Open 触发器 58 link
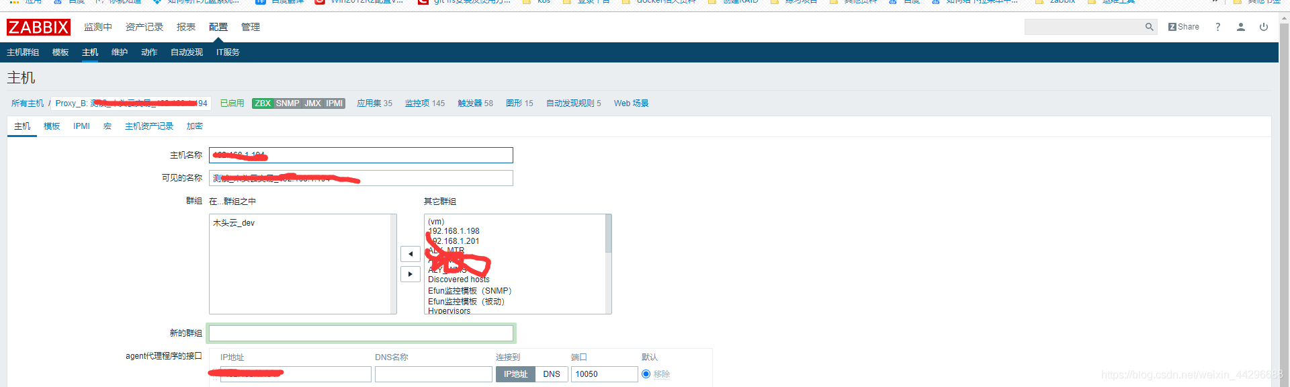Viewport: 1290px width, 387px height. [475, 103]
